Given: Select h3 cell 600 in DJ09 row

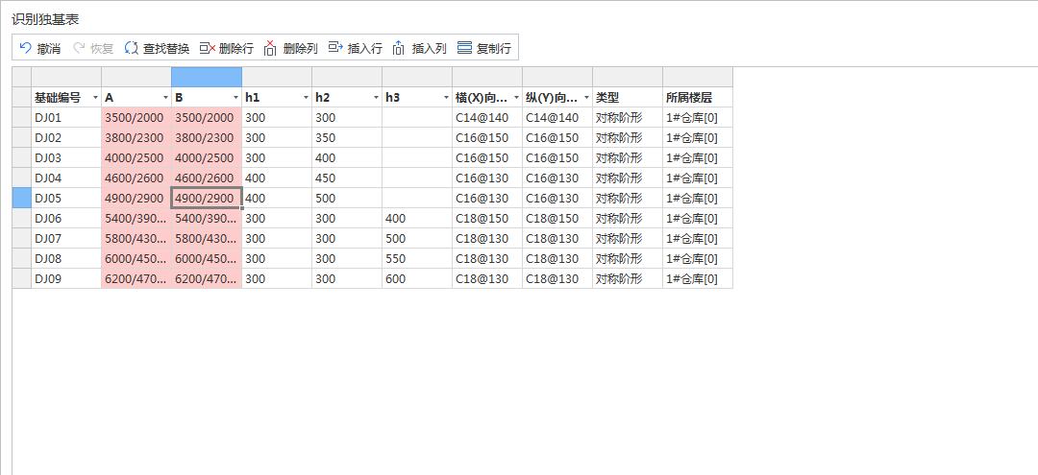Looking at the screenshot, I should coord(417,279).
